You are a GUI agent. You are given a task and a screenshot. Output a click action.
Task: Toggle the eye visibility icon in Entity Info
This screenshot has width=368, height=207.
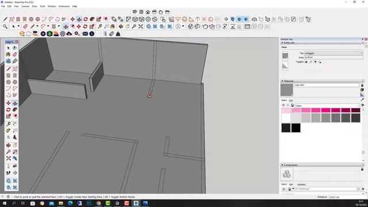[306, 62]
